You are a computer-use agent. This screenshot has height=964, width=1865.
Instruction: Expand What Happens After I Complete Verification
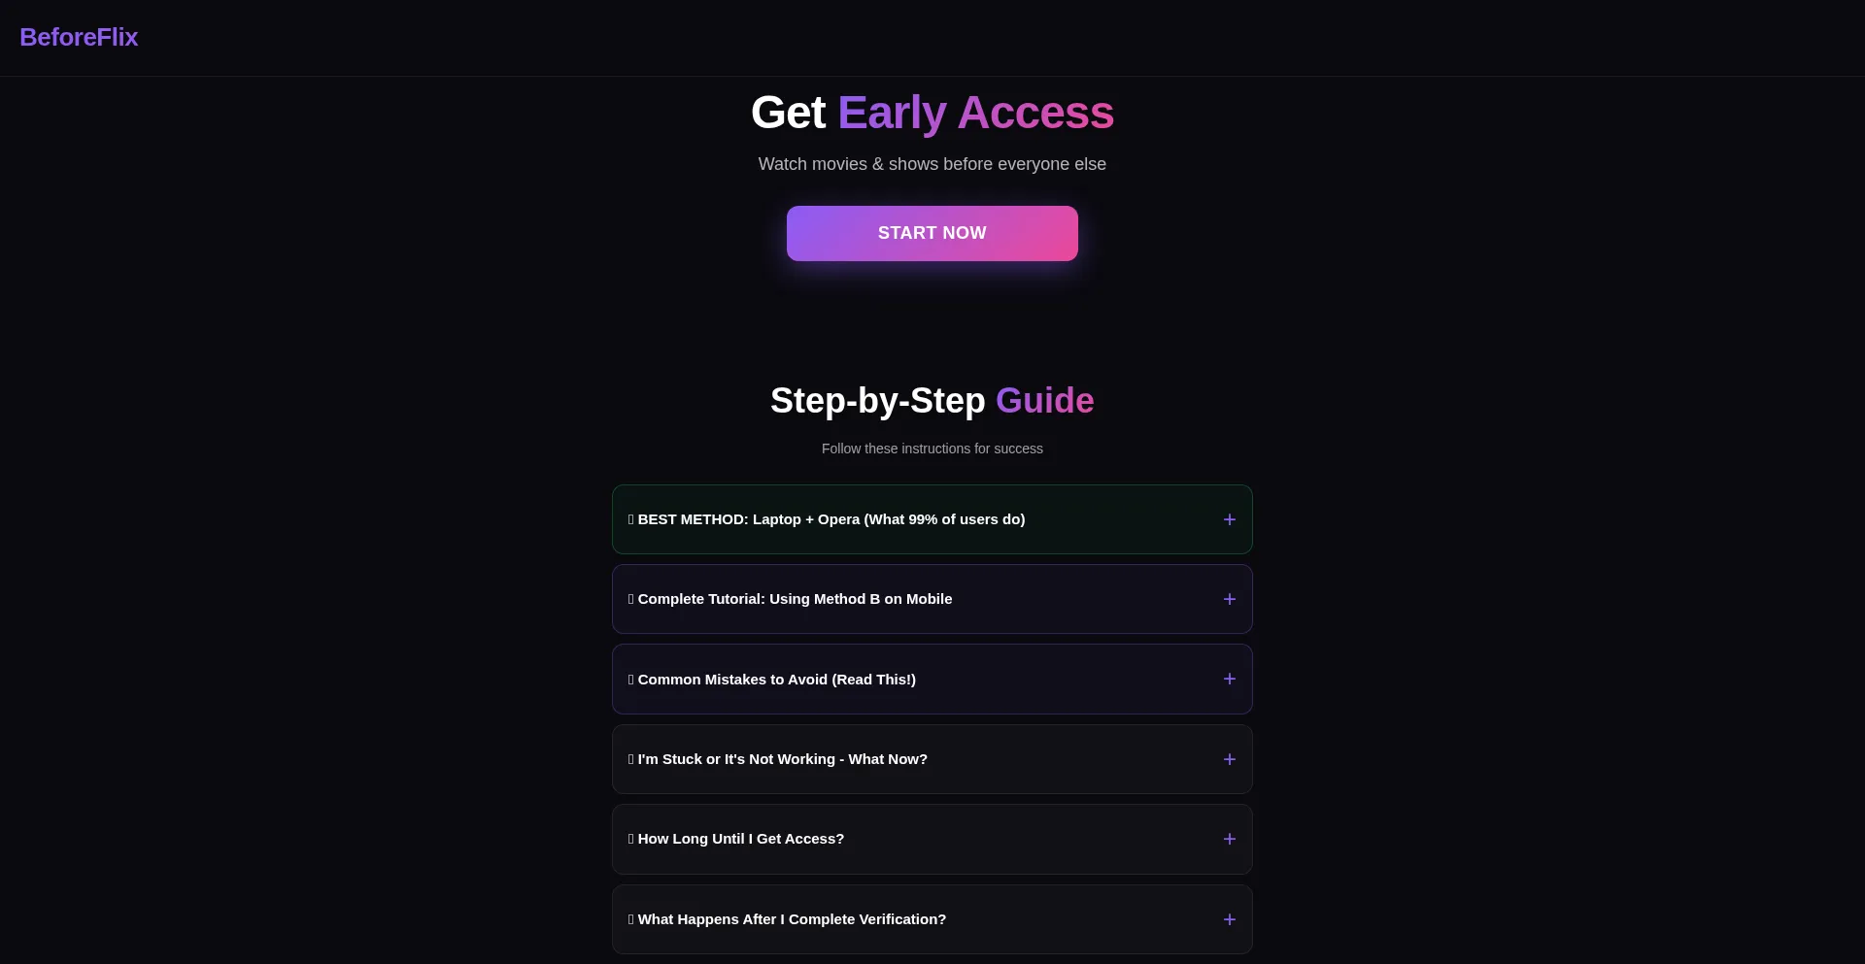coord(932,919)
